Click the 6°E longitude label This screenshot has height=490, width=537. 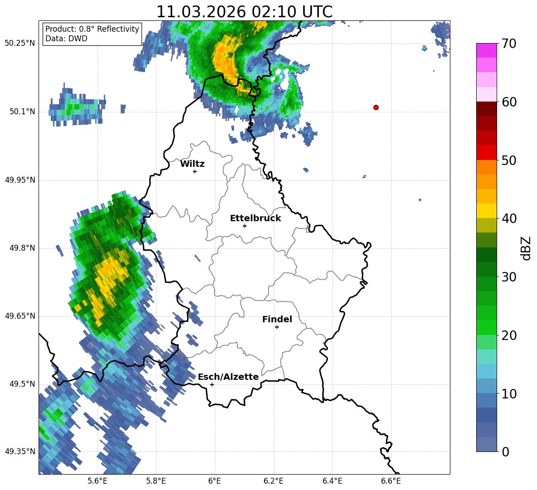click(x=215, y=481)
